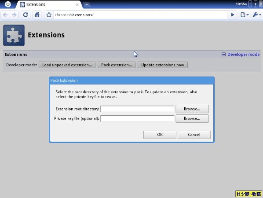Image resolution: width=263 pixels, height=198 pixels.
Task: Click the network status icon
Action: [256, 4]
